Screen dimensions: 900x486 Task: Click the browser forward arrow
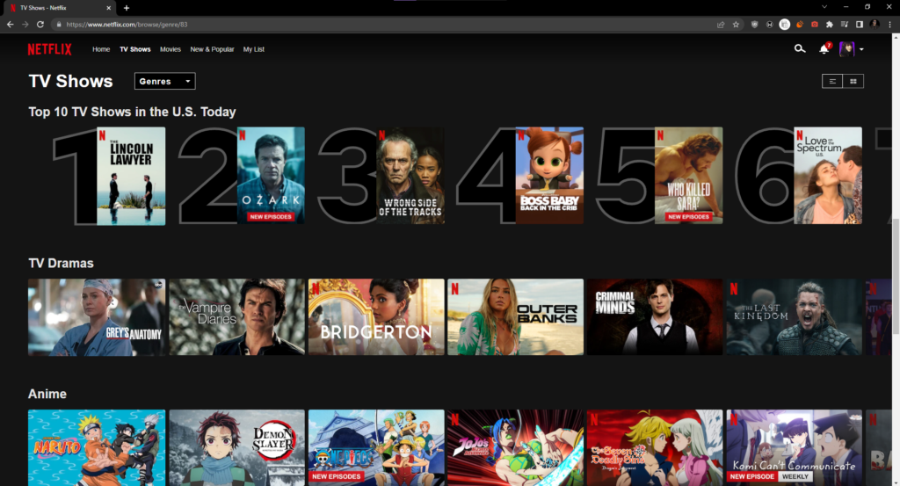coord(25,24)
